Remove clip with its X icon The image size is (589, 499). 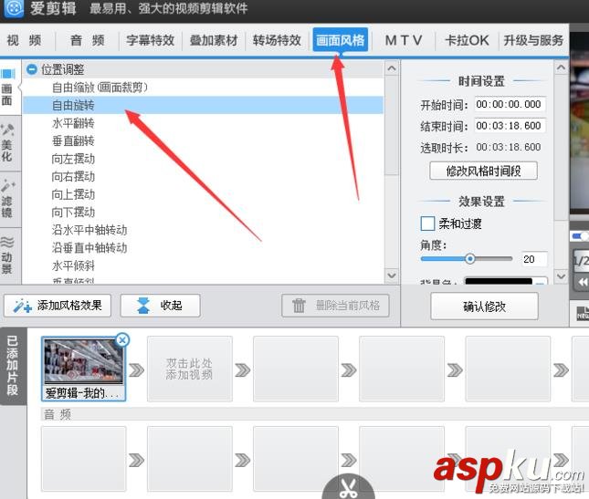coord(122,340)
